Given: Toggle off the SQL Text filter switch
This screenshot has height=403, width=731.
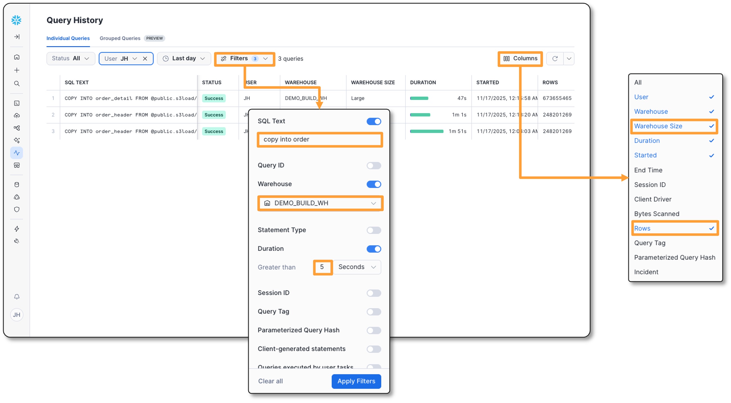Looking at the screenshot, I should 374,122.
